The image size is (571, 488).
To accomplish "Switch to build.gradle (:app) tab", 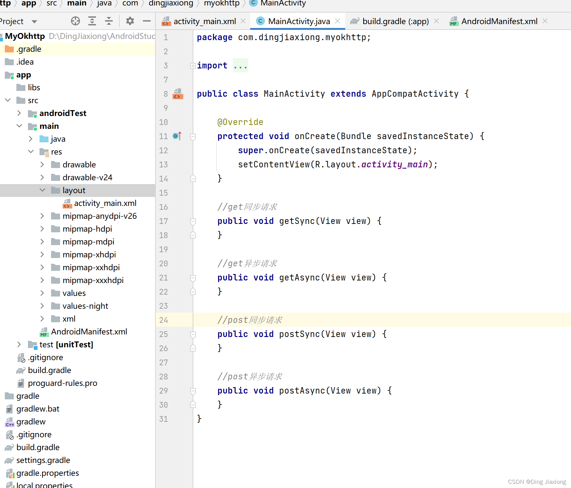I will [x=396, y=21].
